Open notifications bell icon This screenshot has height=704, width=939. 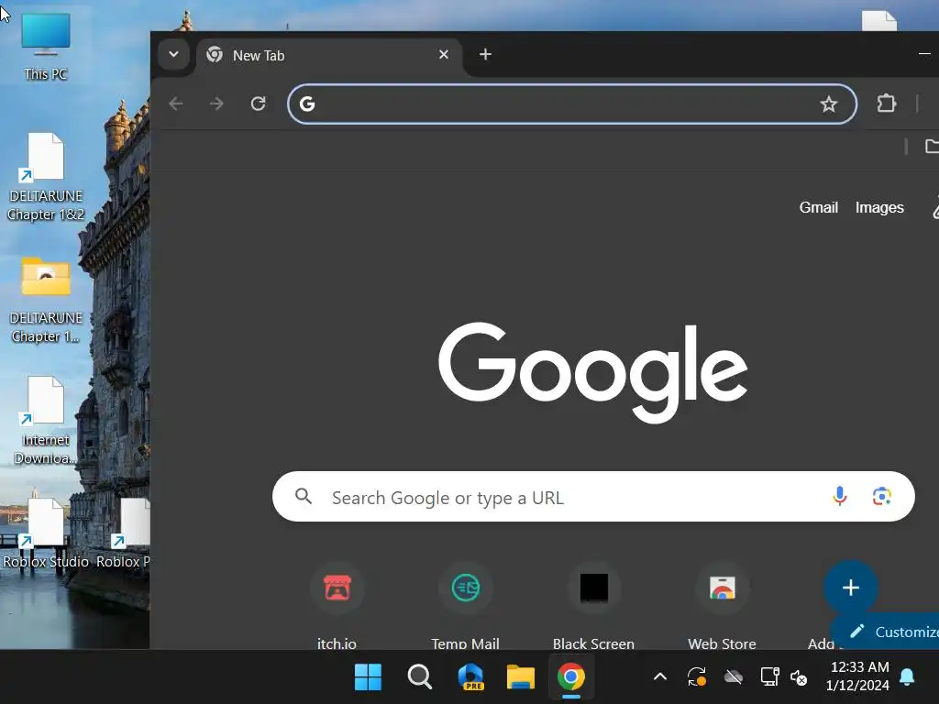coord(907,677)
